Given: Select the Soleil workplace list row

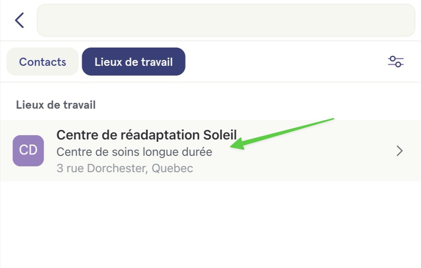Looking at the screenshot, I should pos(211,151).
